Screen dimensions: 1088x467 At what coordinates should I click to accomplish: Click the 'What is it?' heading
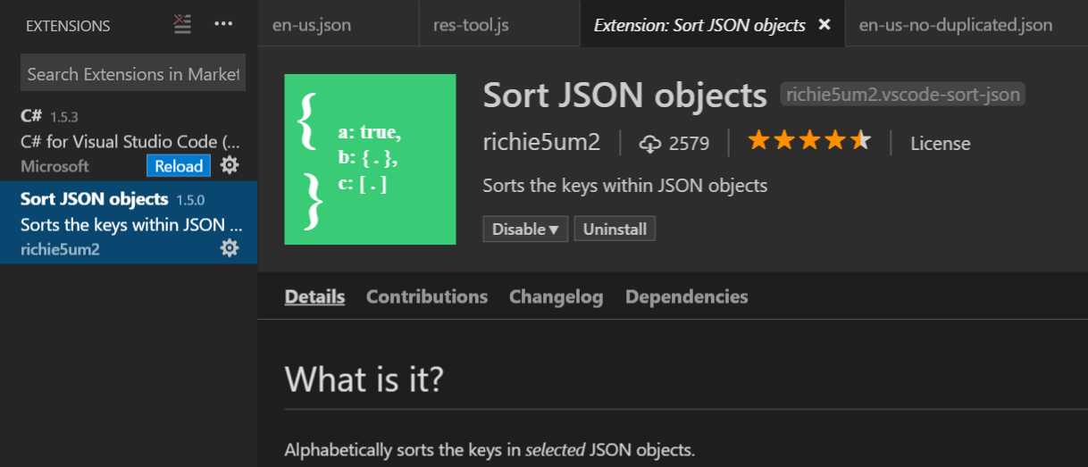pos(364,379)
